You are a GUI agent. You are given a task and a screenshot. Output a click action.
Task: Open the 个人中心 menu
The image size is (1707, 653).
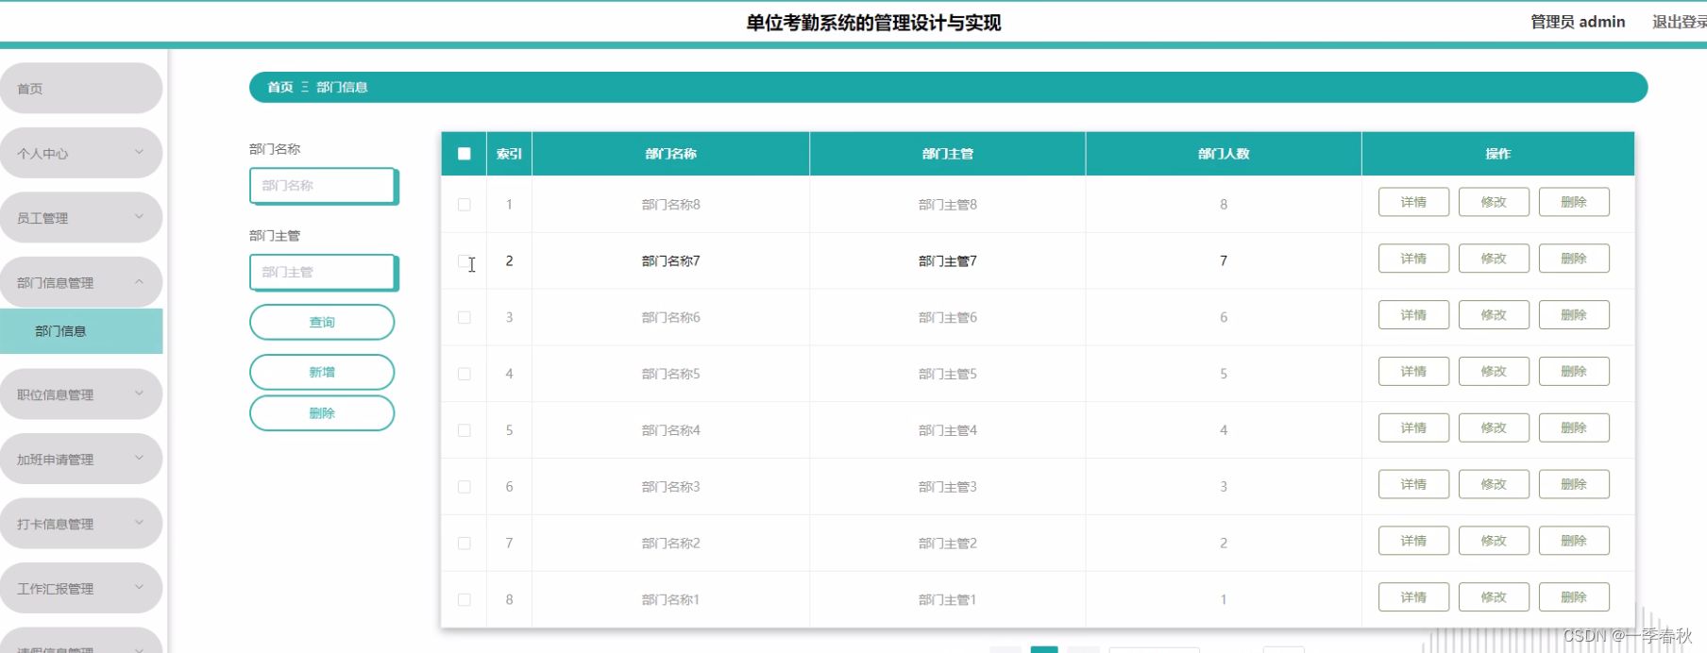tap(81, 153)
